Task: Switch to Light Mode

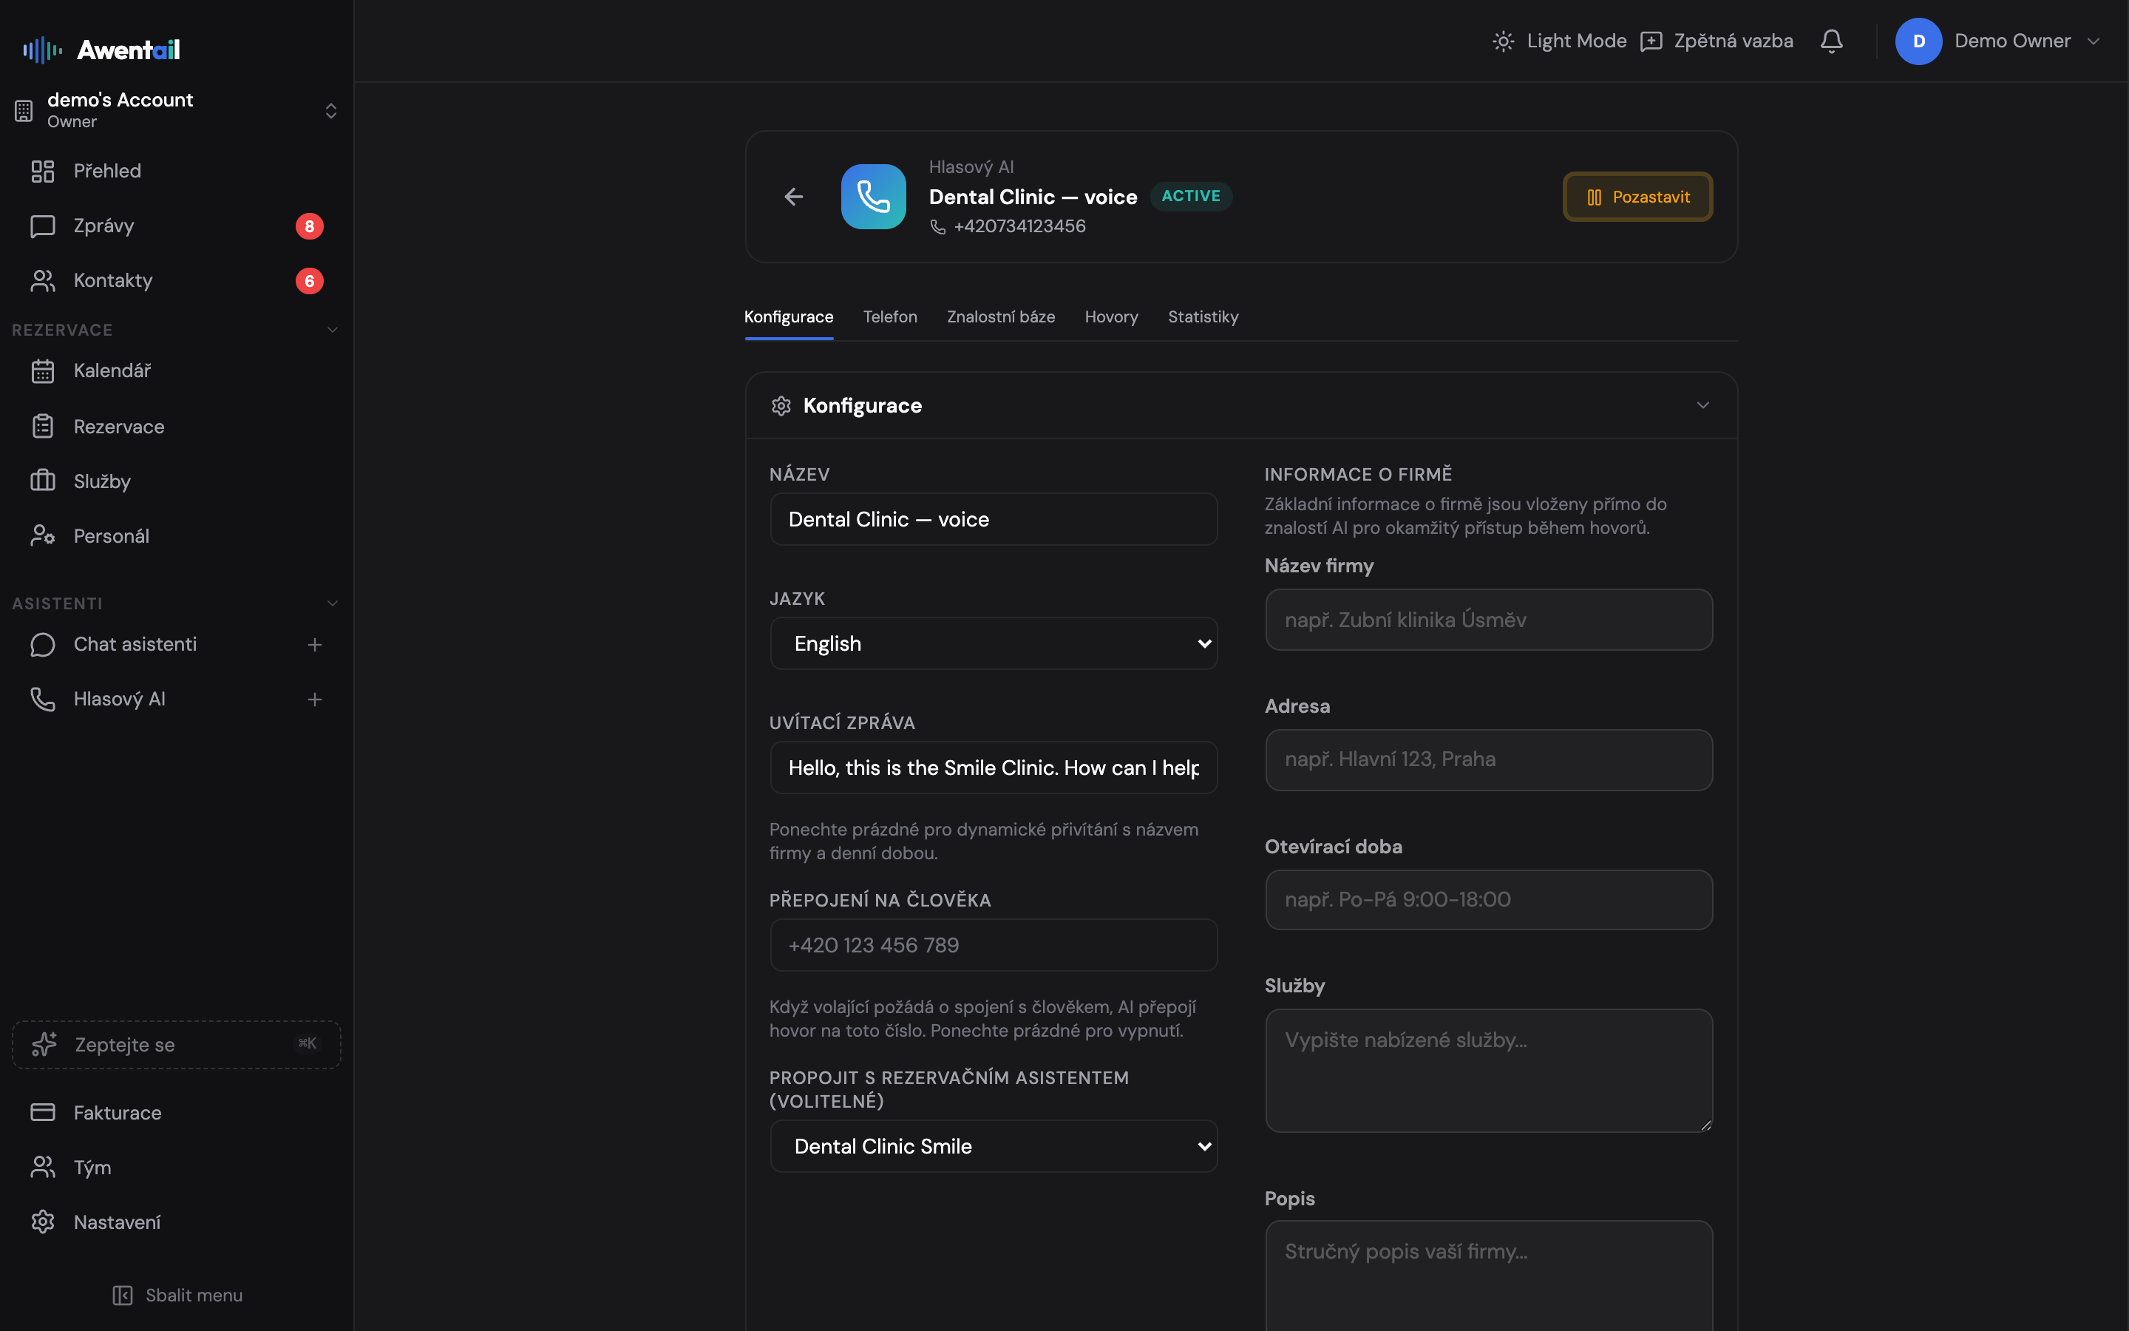Action: 1559,41
